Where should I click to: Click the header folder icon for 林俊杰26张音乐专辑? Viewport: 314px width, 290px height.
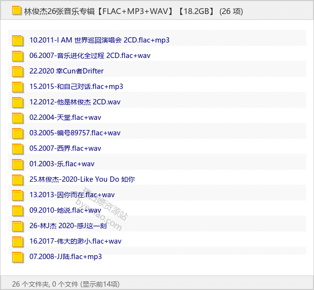(x=16, y=11)
